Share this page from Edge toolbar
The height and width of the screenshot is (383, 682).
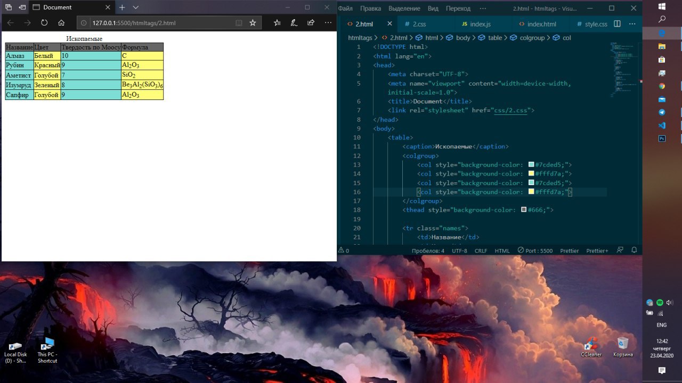[x=311, y=23]
